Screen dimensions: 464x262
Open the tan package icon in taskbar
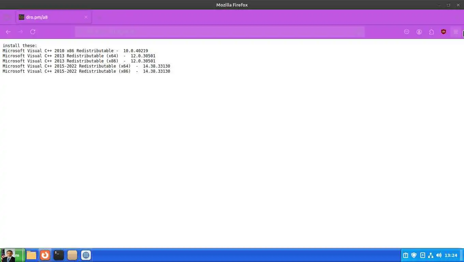[72, 255]
